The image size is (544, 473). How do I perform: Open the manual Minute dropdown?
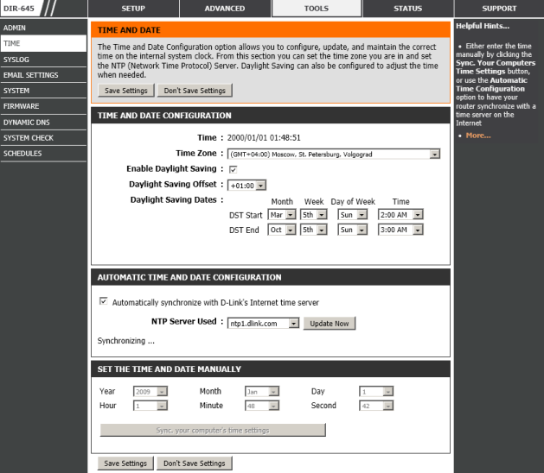tap(262, 406)
